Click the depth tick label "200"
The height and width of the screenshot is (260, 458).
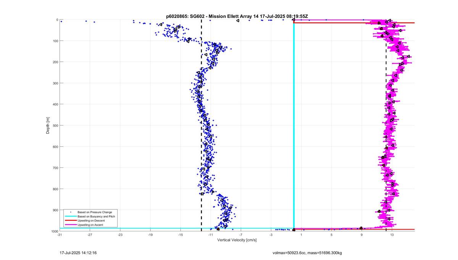click(x=55, y=62)
